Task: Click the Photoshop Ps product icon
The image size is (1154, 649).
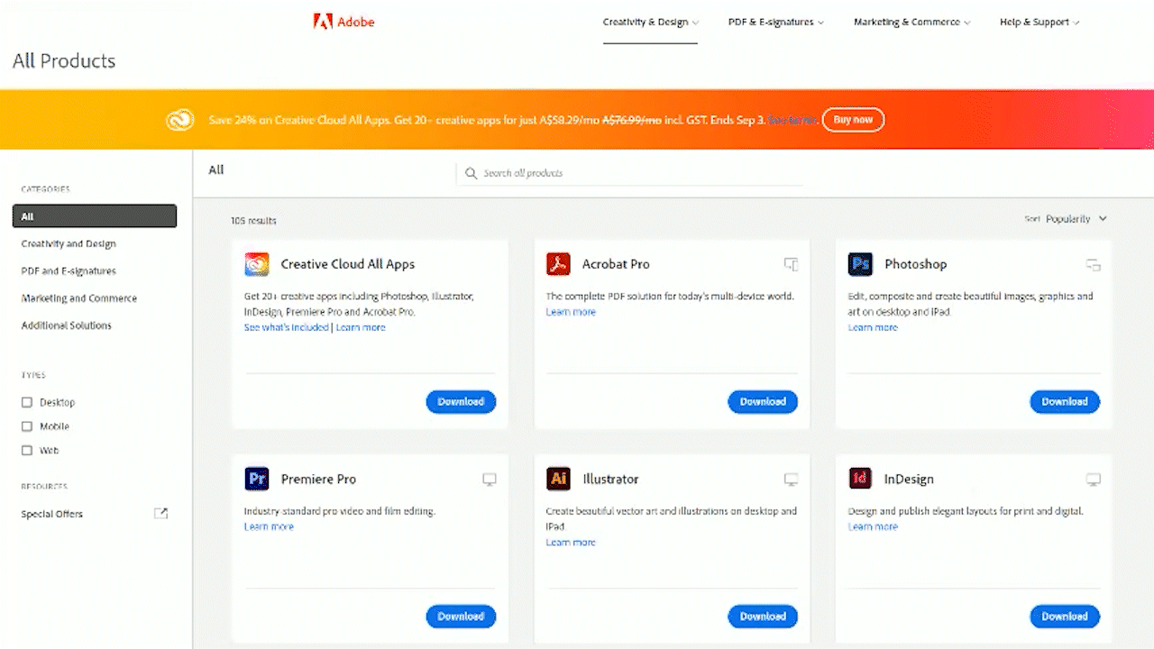Action: (861, 264)
